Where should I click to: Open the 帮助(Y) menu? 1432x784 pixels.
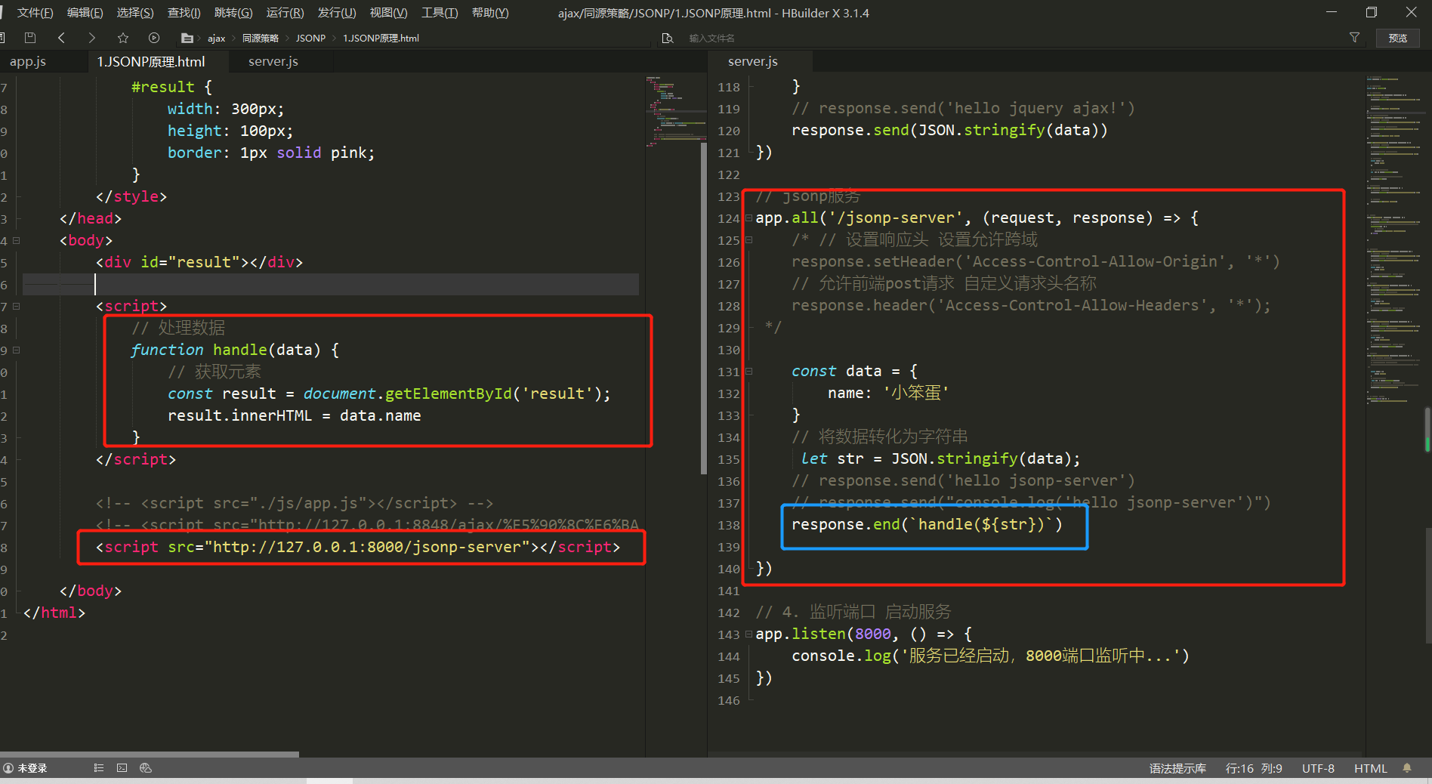(490, 13)
